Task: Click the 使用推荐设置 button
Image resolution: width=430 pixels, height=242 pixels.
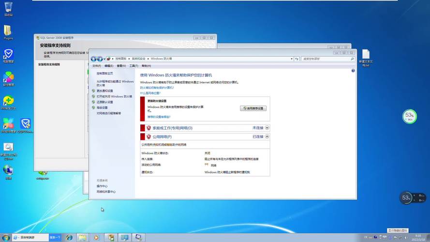Action: point(253,108)
